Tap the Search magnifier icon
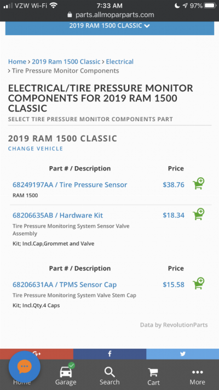This screenshot has width=219, height=390. [x=109, y=372]
